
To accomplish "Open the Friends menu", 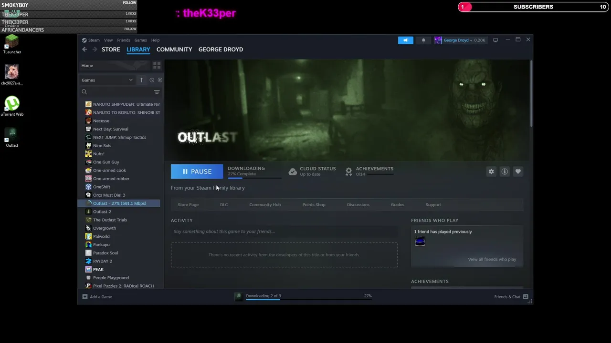I will pyautogui.click(x=124, y=40).
